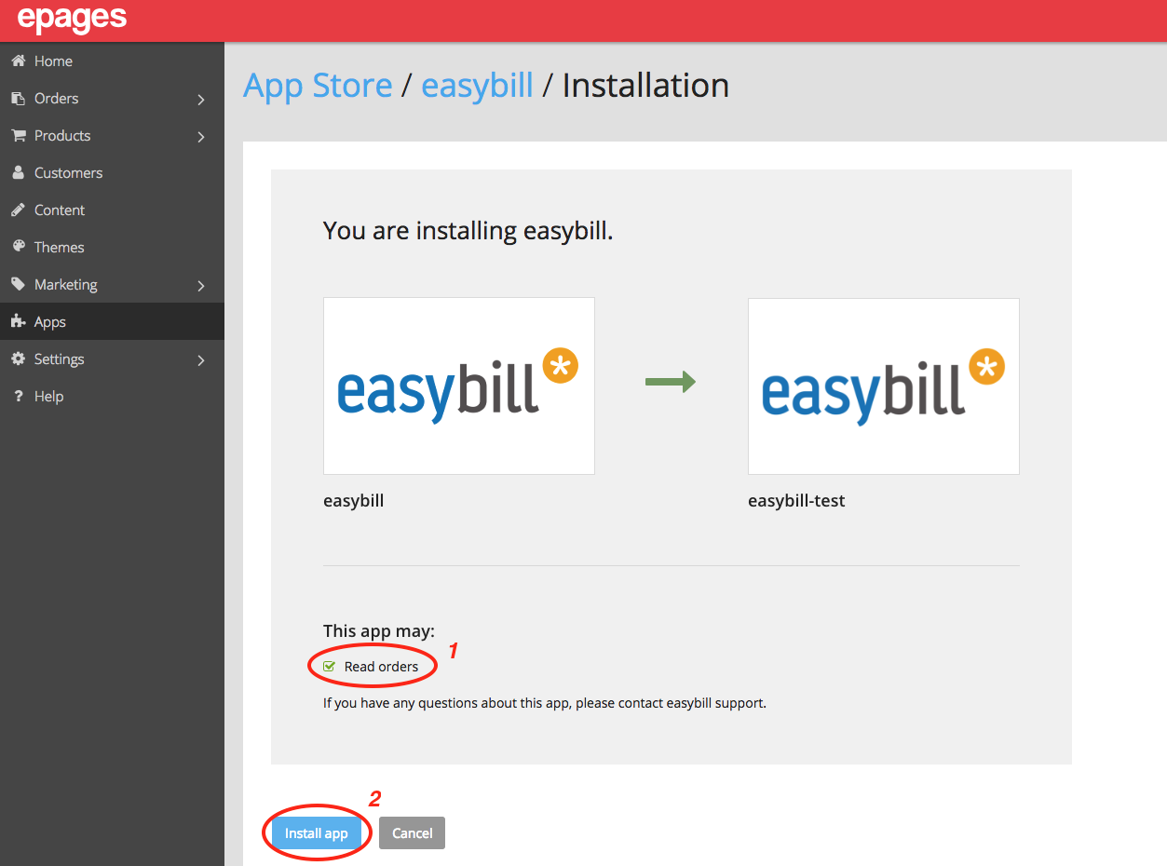Click the Settings gear icon
The width and height of the screenshot is (1167, 866).
[18, 359]
